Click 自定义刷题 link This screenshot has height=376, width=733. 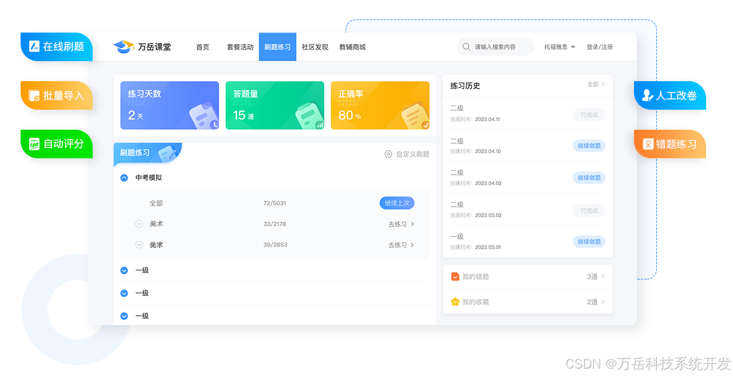[x=413, y=154]
